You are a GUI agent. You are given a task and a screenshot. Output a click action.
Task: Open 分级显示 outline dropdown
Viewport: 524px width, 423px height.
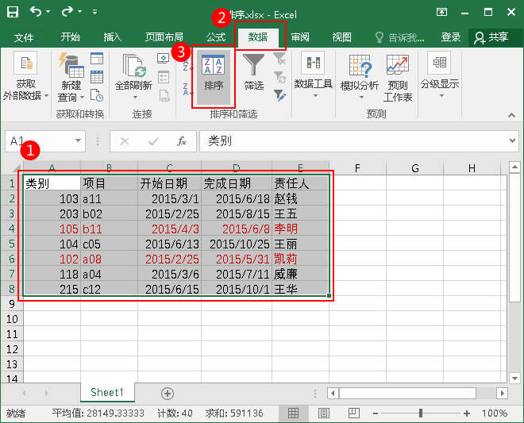pos(440,75)
